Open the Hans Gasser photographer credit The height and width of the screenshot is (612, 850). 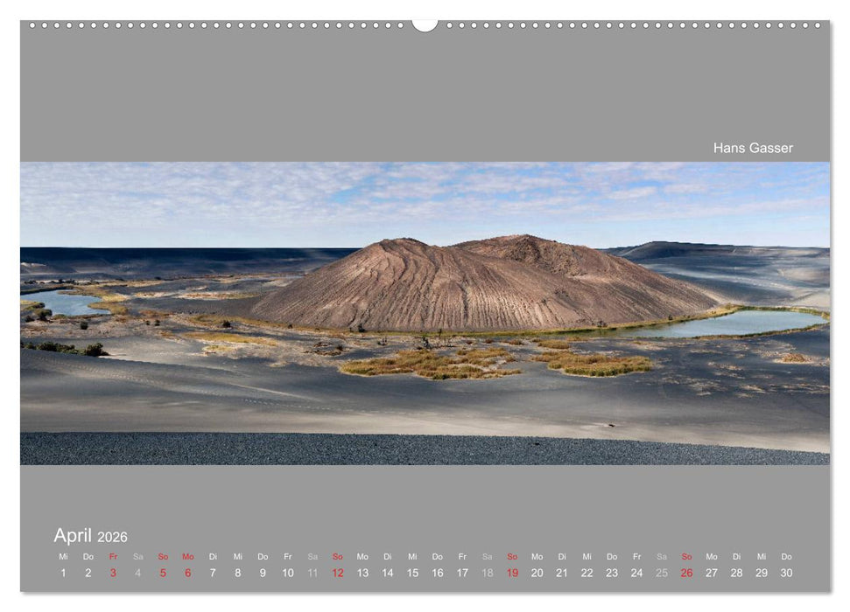pyautogui.click(x=754, y=149)
